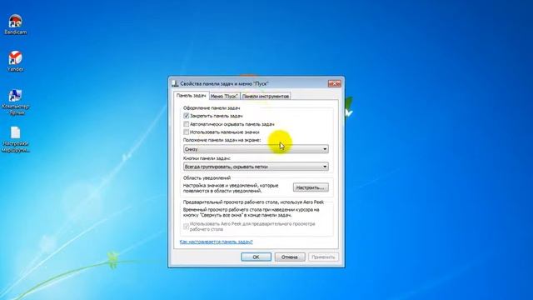Switch to the Панели инструментов tab

[x=266, y=97]
